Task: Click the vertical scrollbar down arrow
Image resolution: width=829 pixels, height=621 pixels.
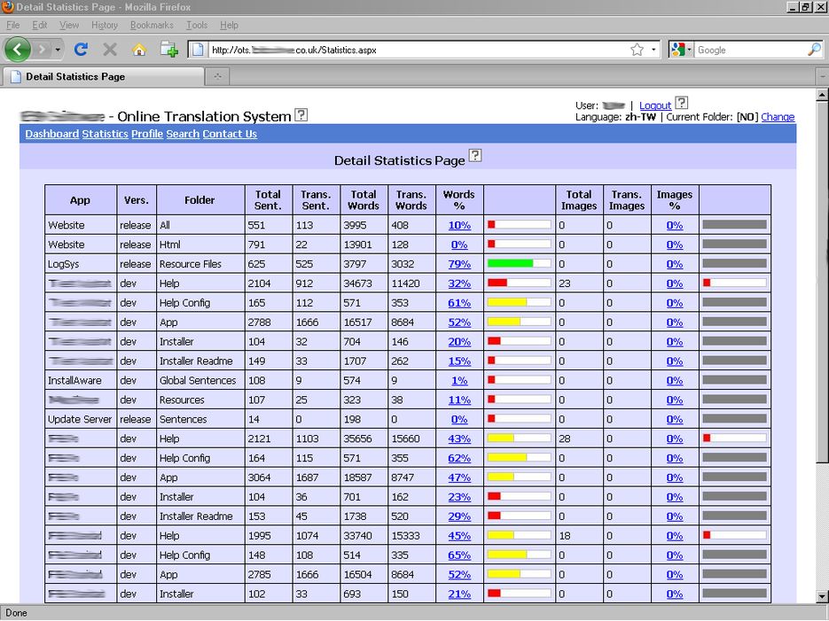Action: [821, 596]
